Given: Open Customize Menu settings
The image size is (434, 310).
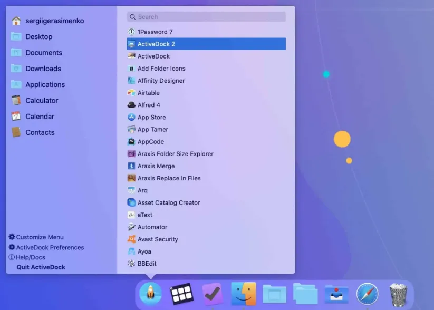Looking at the screenshot, I should click(x=36, y=237).
